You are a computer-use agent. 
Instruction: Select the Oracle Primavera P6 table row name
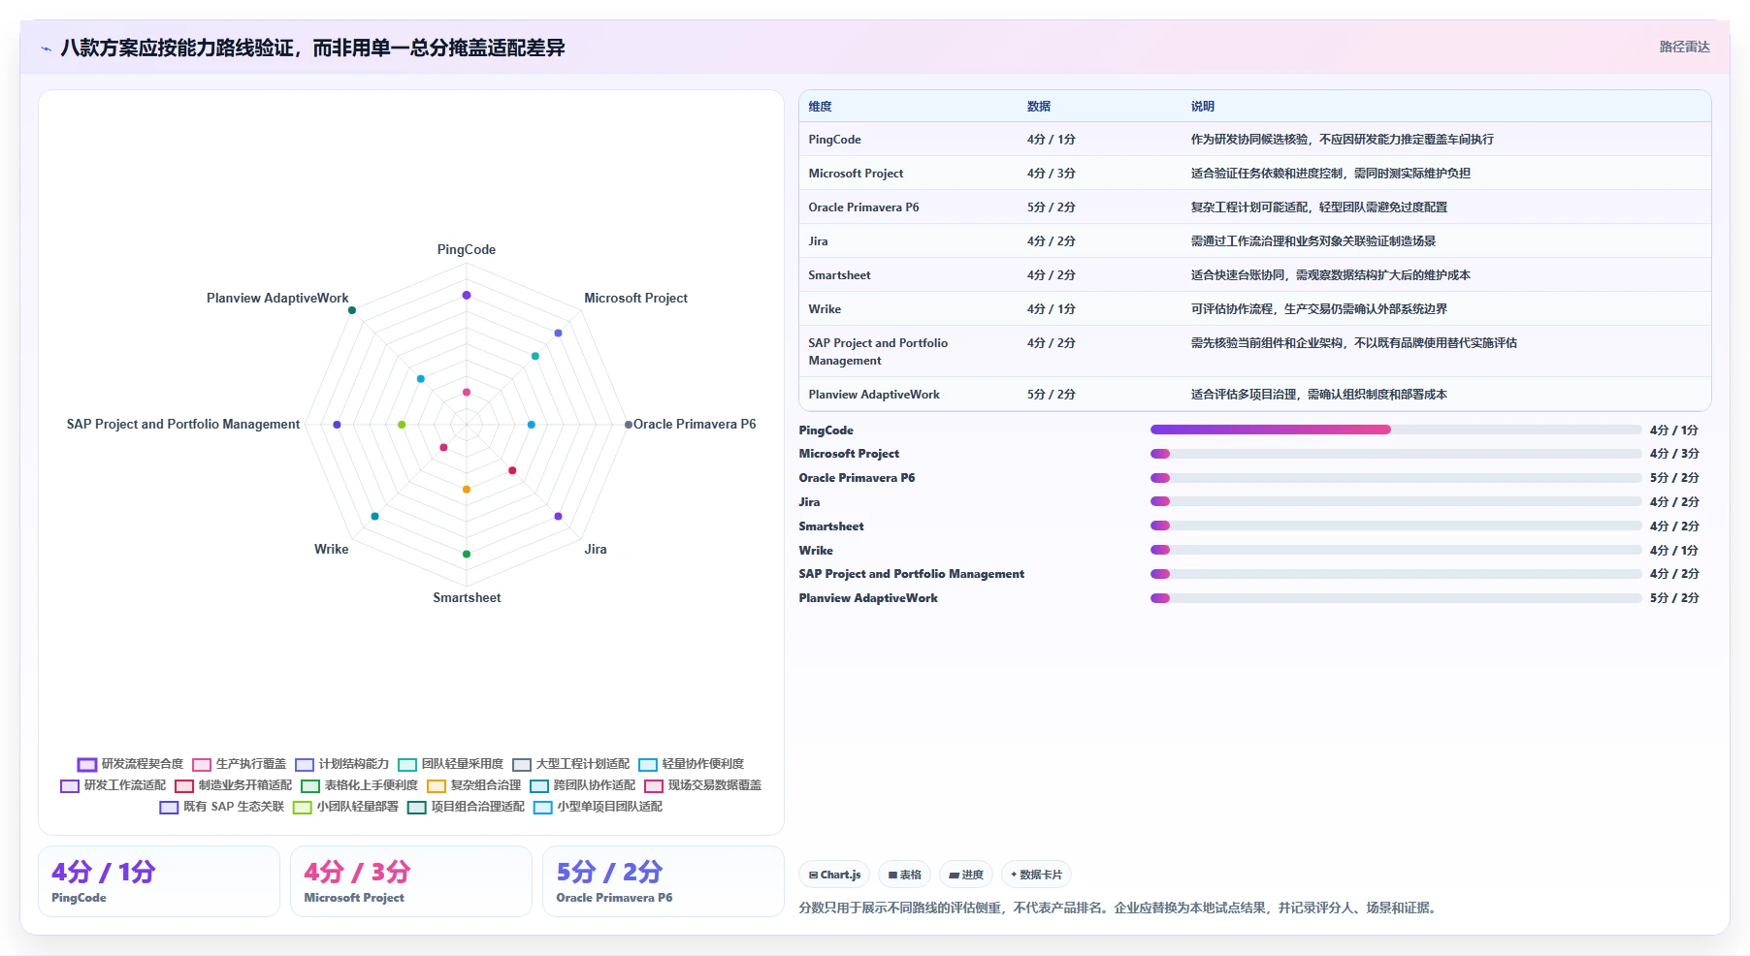(x=863, y=207)
